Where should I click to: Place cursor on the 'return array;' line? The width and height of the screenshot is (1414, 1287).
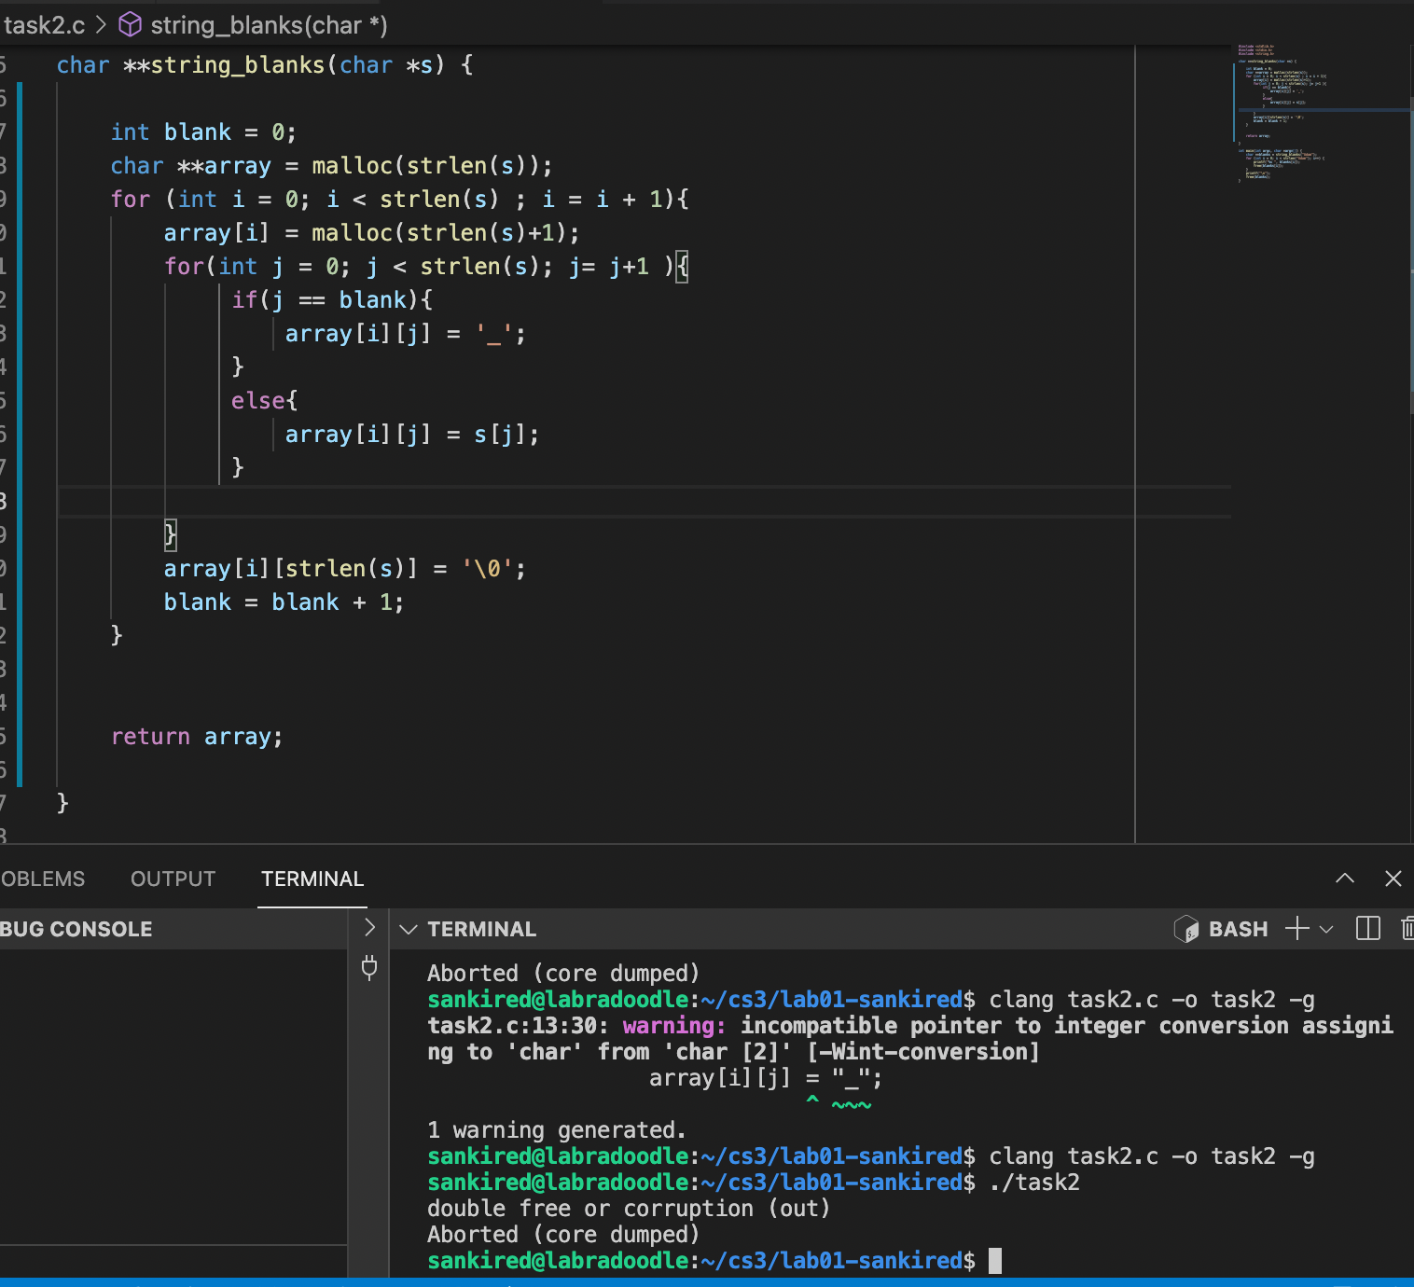coord(196,737)
